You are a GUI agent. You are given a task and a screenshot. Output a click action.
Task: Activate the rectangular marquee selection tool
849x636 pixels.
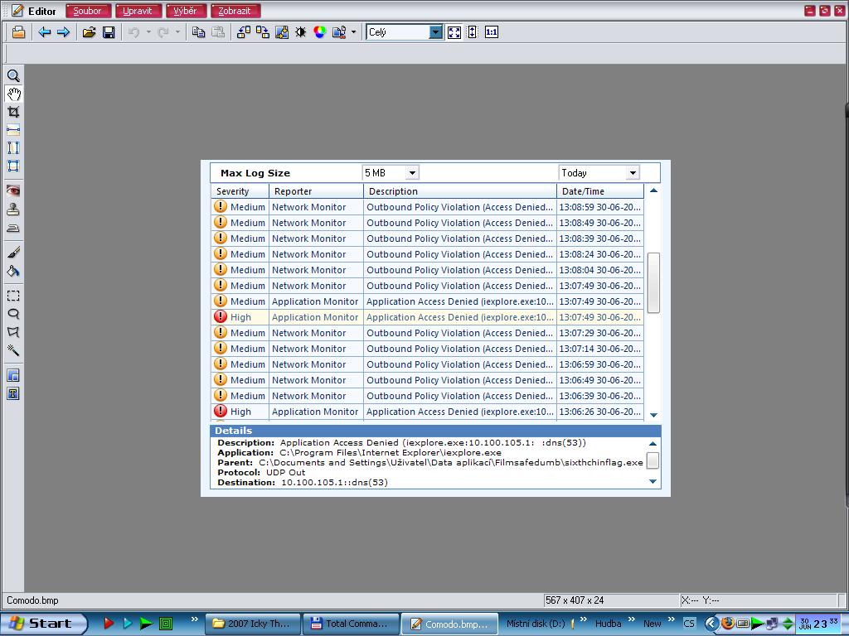click(13, 296)
